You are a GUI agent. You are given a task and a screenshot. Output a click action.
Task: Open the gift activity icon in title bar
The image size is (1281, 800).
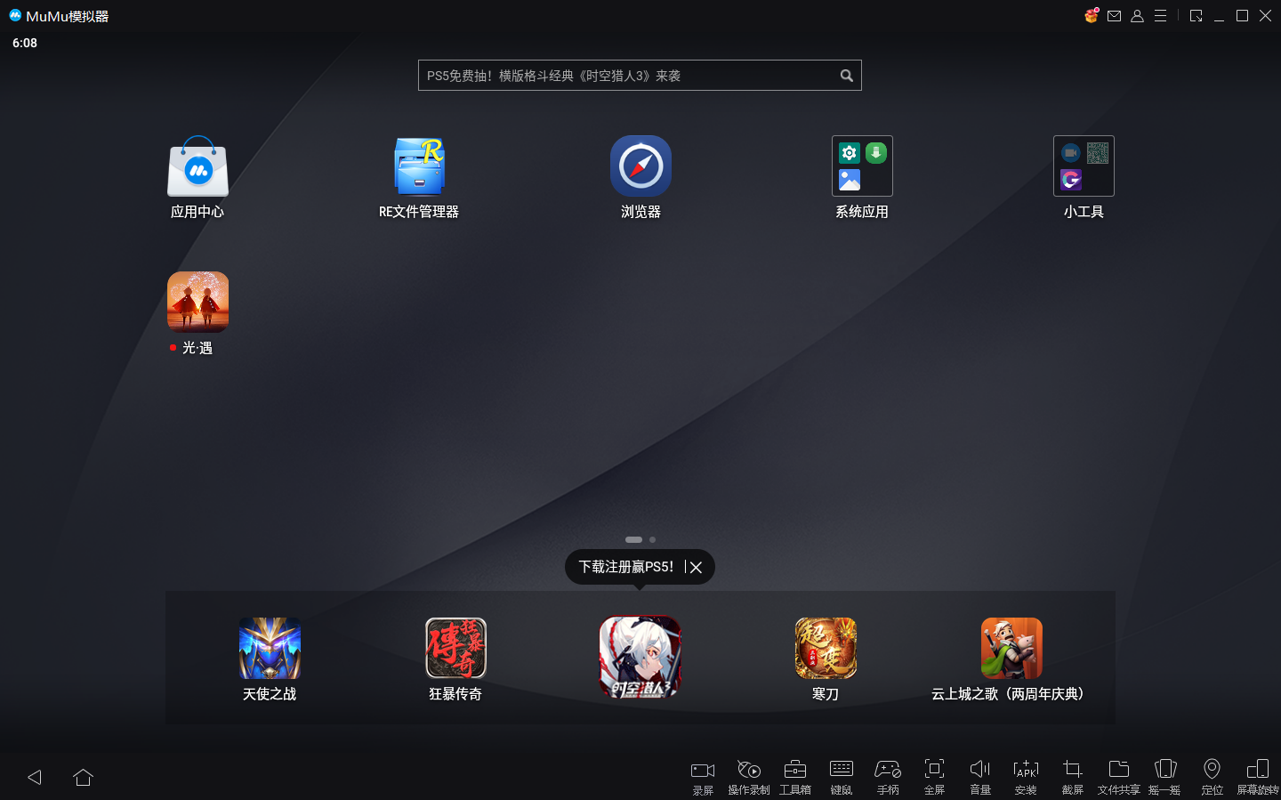click(x=1092, y=15)
